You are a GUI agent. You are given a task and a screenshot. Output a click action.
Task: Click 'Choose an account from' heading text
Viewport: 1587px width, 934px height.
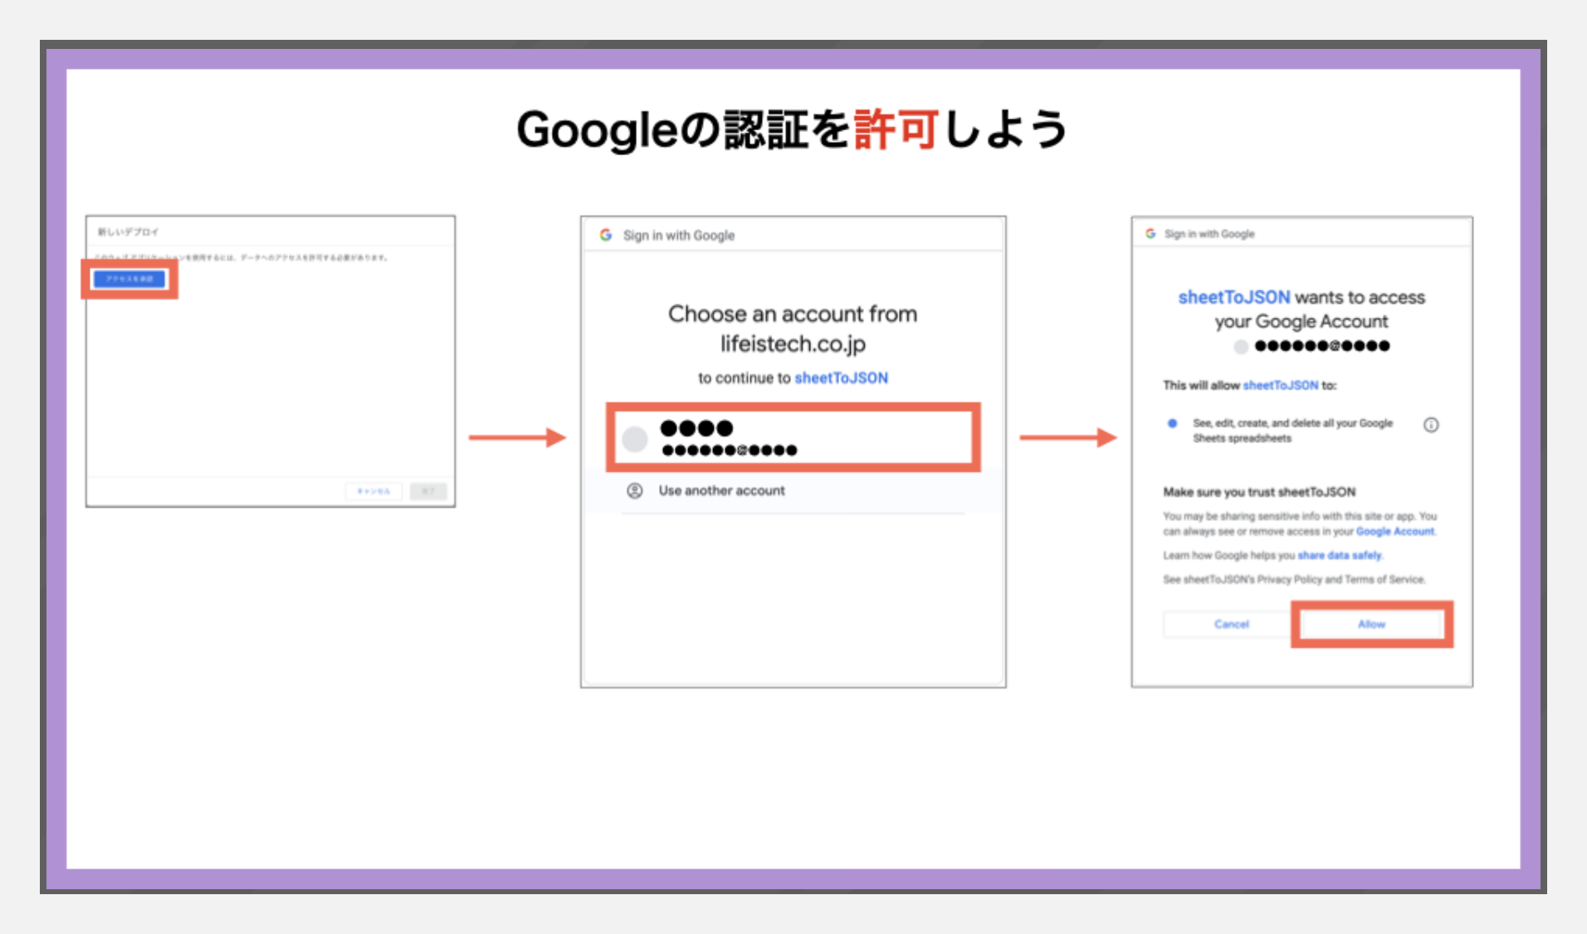click(x=793, y=314)
